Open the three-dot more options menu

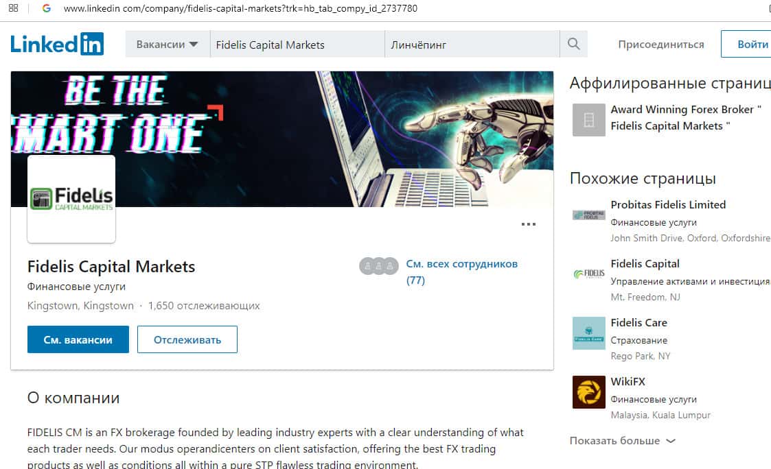[x=528, y=224]
